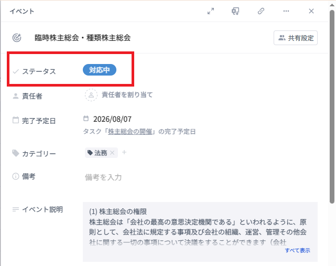
Task: Add a new category with plus icon
Action: 124,153
